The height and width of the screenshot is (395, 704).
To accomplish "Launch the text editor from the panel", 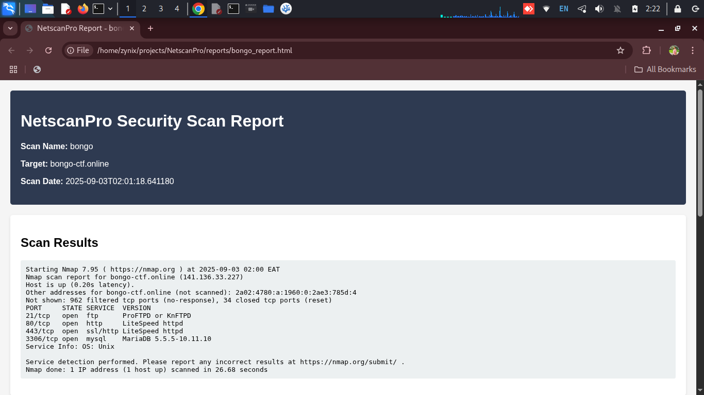I will (65, 9).
